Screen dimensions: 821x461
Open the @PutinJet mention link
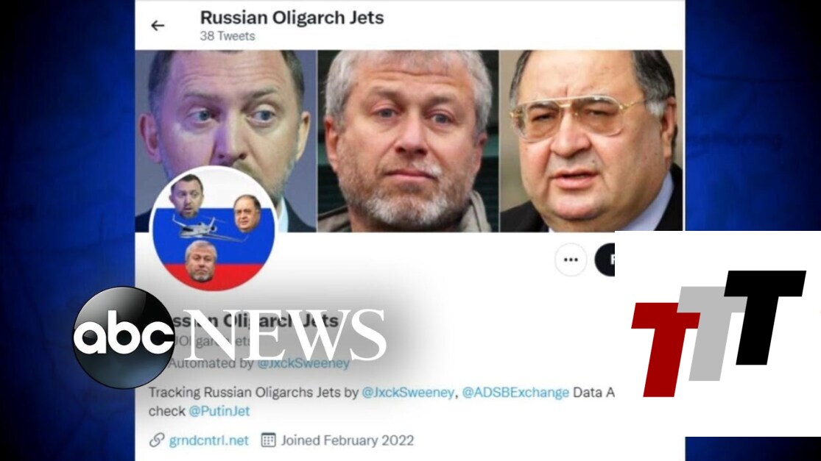(219, 411)
